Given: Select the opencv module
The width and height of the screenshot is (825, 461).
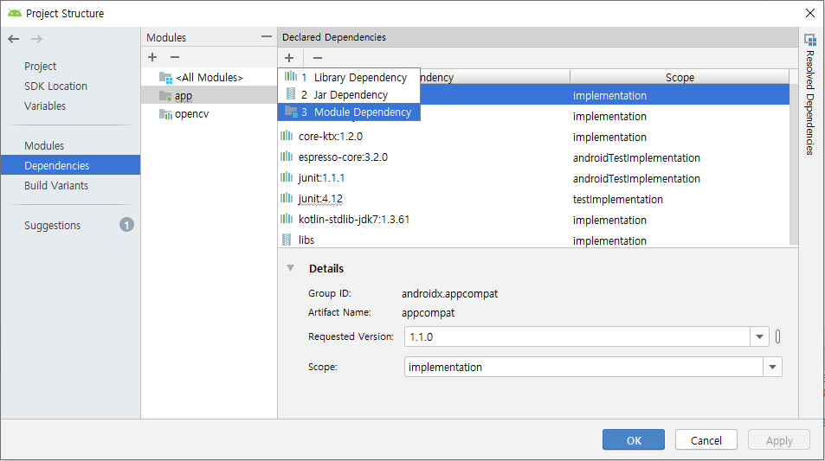Looking at the screenshot, I should coord(191,115).
